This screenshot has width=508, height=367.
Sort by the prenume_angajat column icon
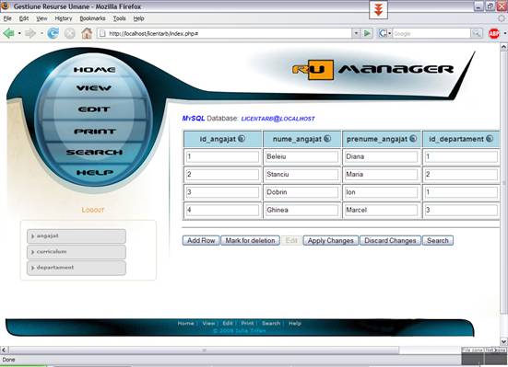coord(413,139)
